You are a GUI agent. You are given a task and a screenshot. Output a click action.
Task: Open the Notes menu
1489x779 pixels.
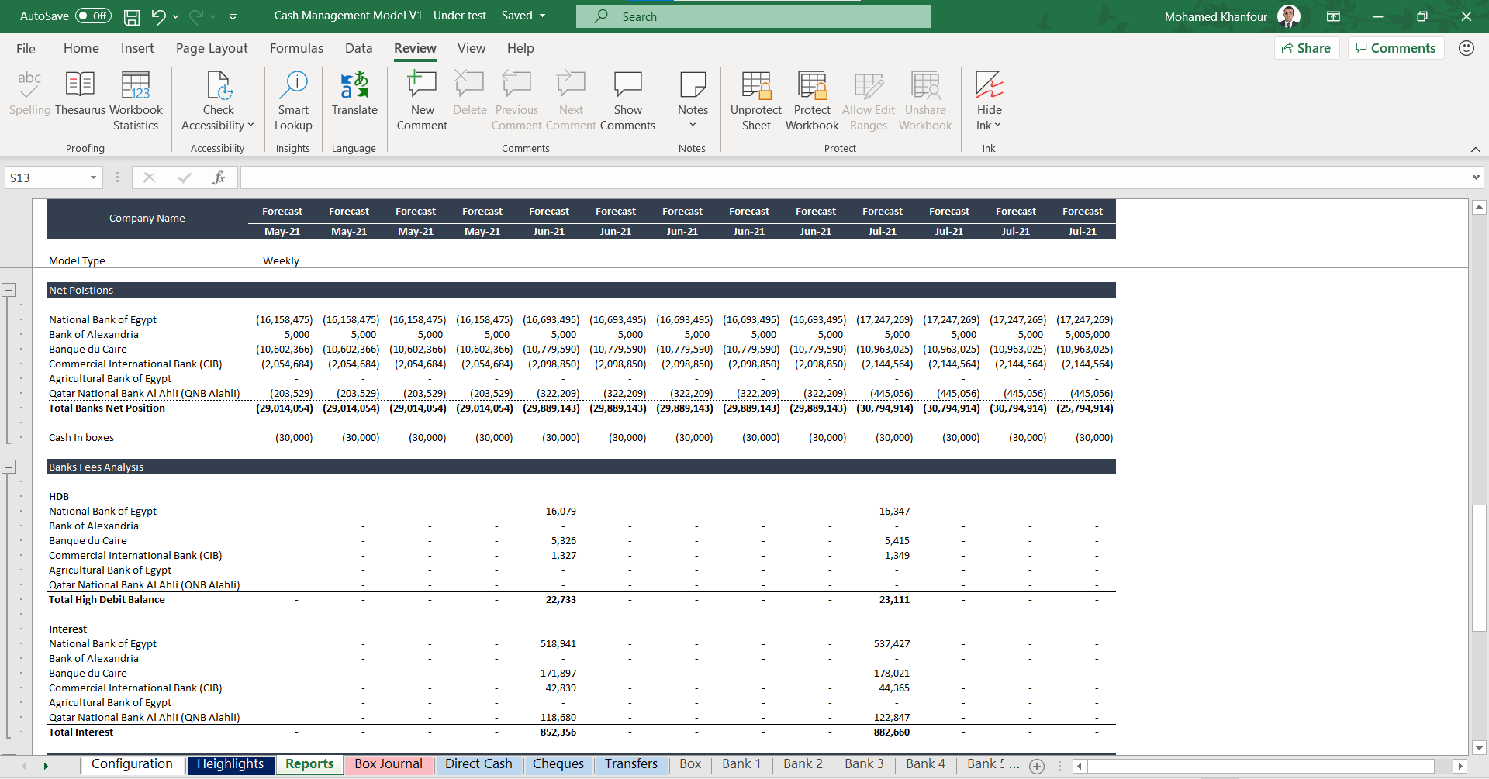(x=693, y=101)
